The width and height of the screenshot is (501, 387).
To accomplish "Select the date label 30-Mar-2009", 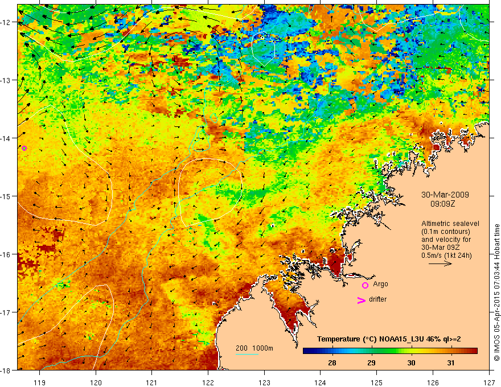I will (445, 195).
